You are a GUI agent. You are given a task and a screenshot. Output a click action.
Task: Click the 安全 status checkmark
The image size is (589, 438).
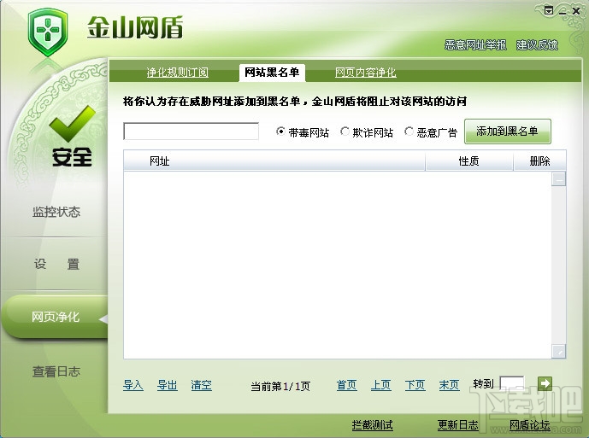72,126
